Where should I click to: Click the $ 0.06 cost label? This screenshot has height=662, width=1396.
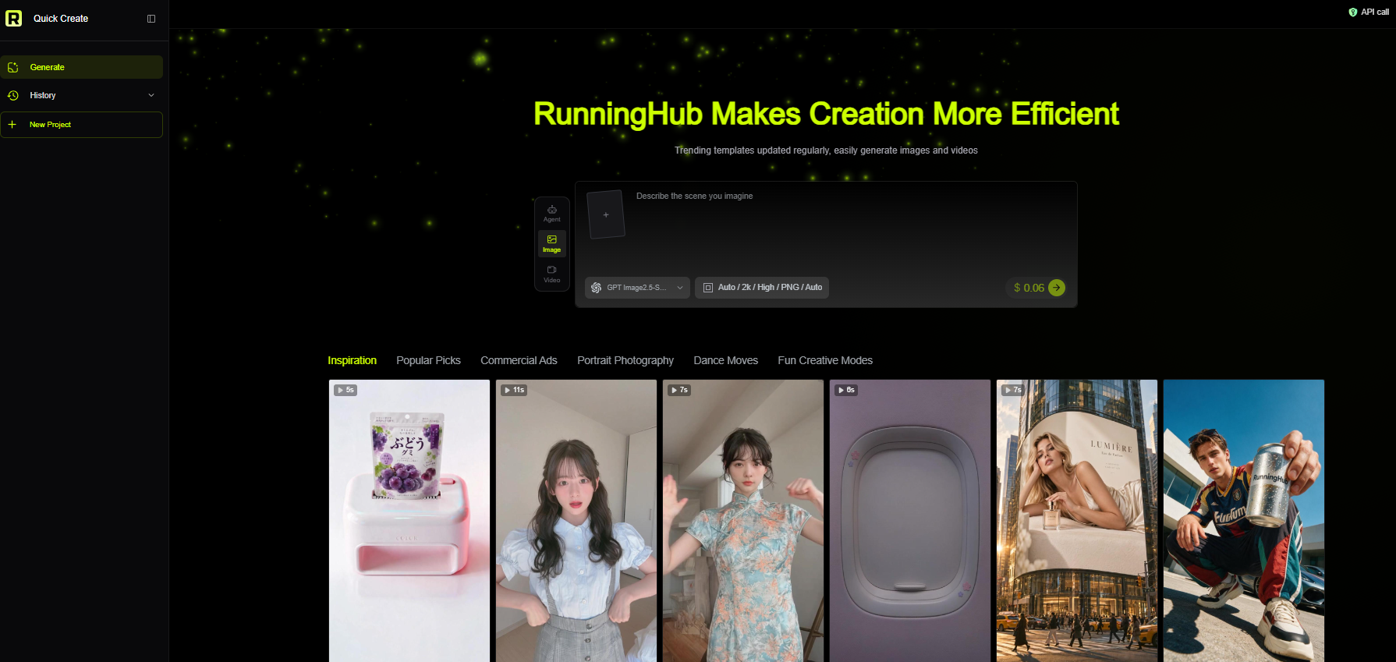click(x=1029, y=288)
